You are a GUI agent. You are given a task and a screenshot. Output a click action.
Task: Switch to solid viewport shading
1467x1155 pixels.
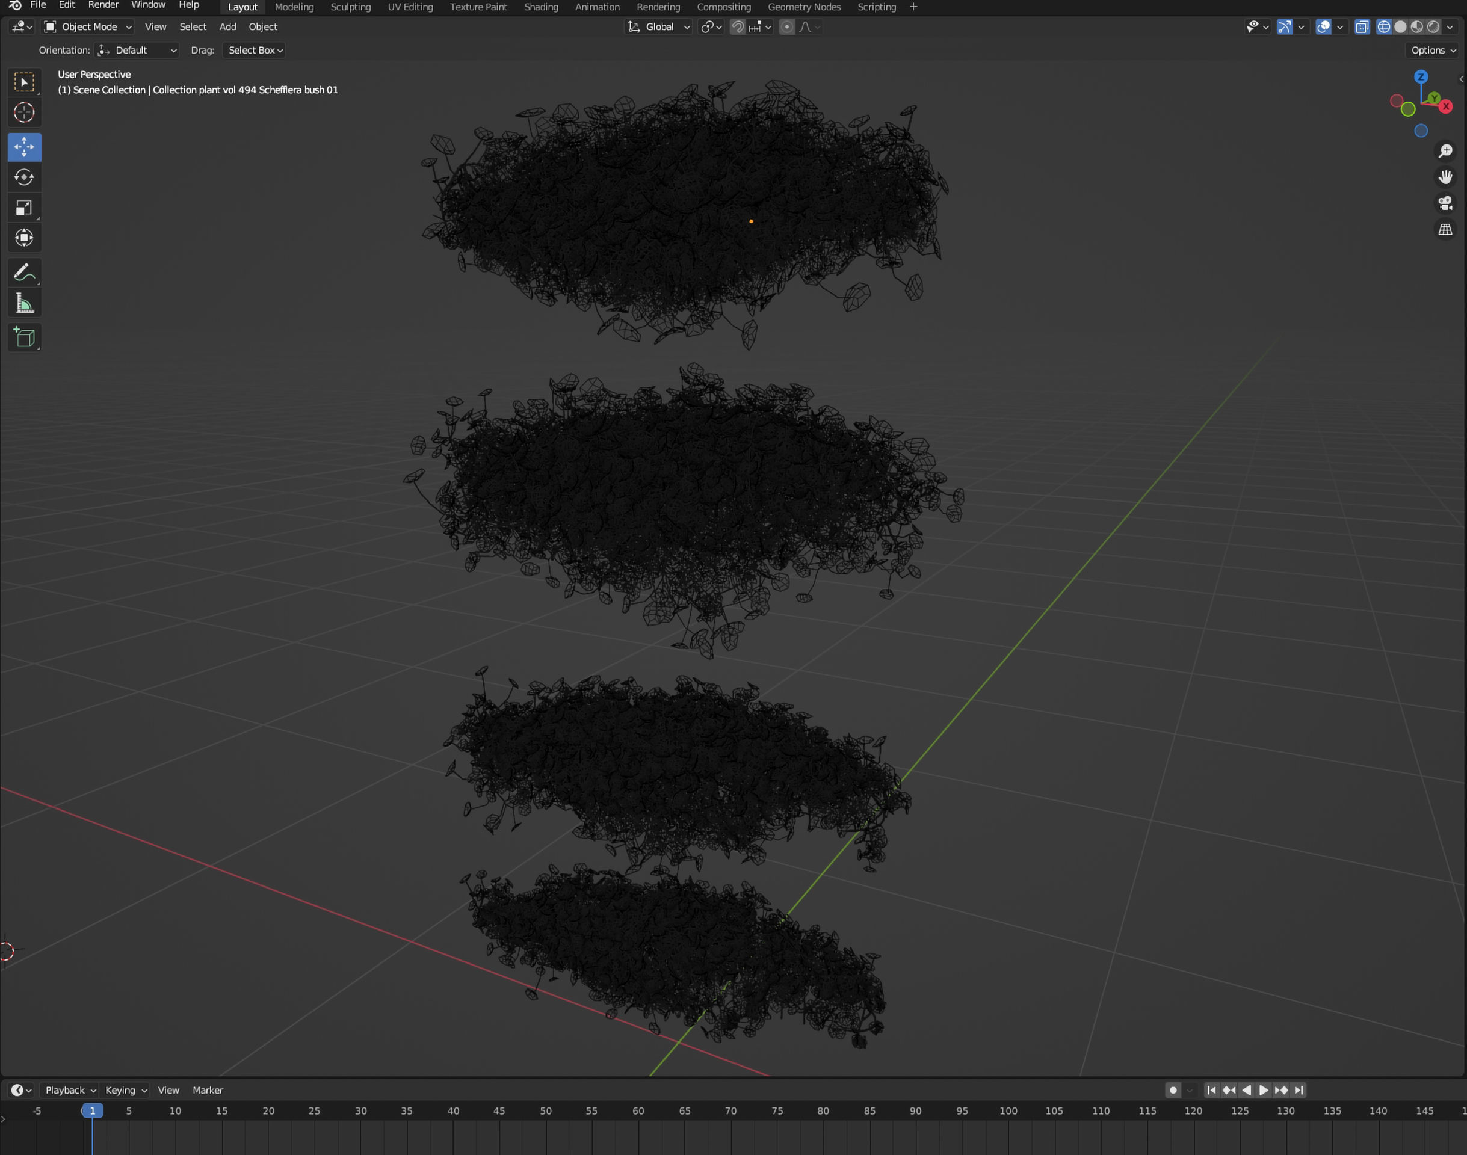coord(1400,27)
